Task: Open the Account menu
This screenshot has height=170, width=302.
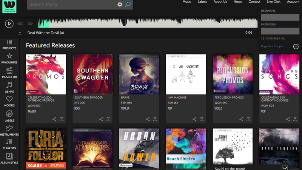Action: pos(293,2)
